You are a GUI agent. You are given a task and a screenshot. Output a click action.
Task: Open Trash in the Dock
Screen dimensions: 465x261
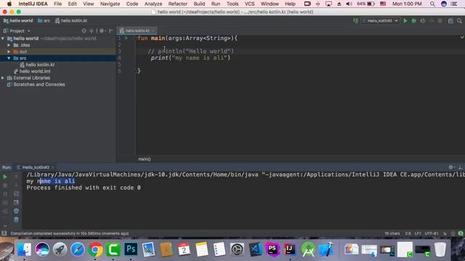click(440, 249)
